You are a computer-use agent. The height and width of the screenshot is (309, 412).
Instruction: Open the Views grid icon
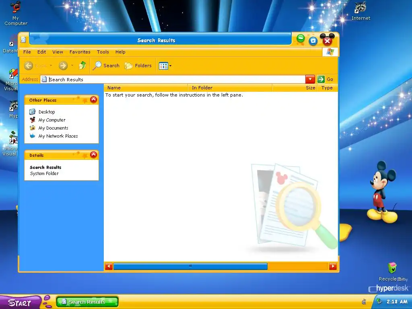click(163, 66)
